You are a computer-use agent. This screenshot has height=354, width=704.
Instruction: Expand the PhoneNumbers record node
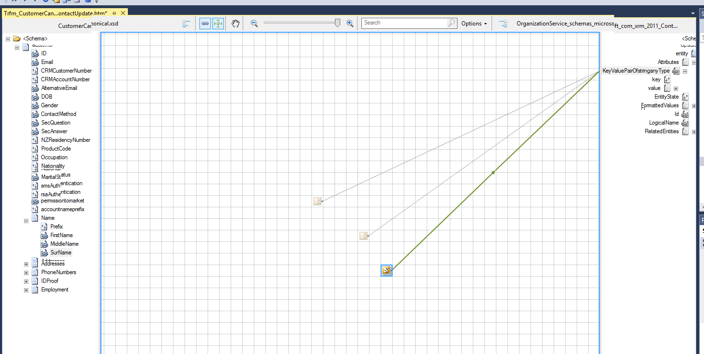(26, 272)
